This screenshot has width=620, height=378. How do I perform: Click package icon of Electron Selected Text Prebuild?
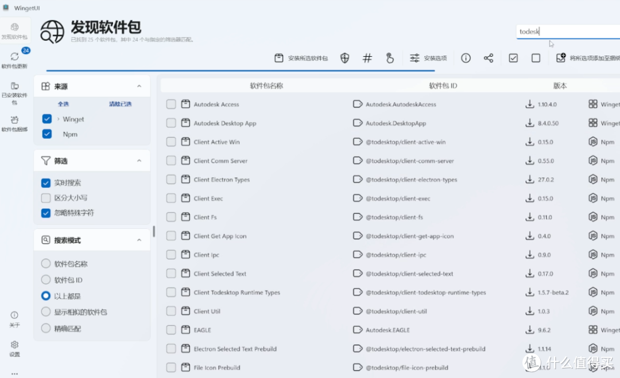(x=185, y=348)
